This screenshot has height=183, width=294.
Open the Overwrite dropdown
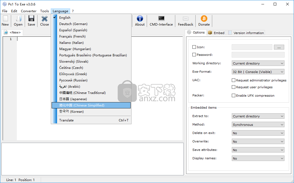point(258,142)
